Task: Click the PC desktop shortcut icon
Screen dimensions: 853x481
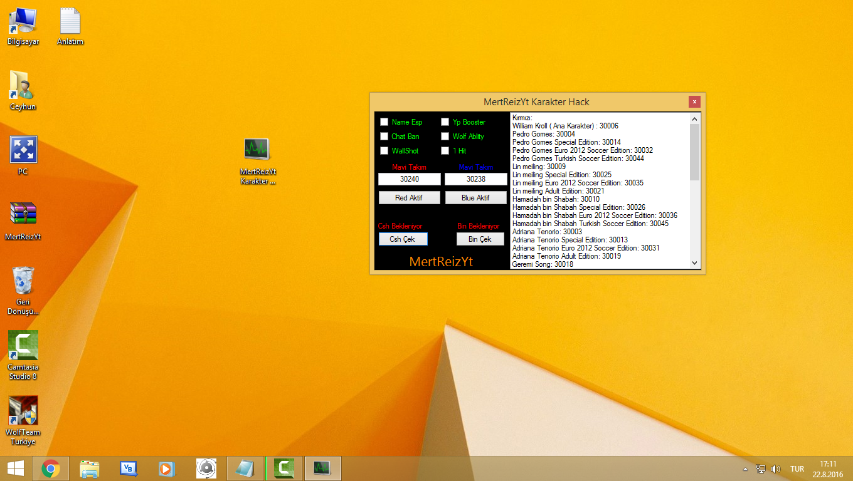Action: 23,156
